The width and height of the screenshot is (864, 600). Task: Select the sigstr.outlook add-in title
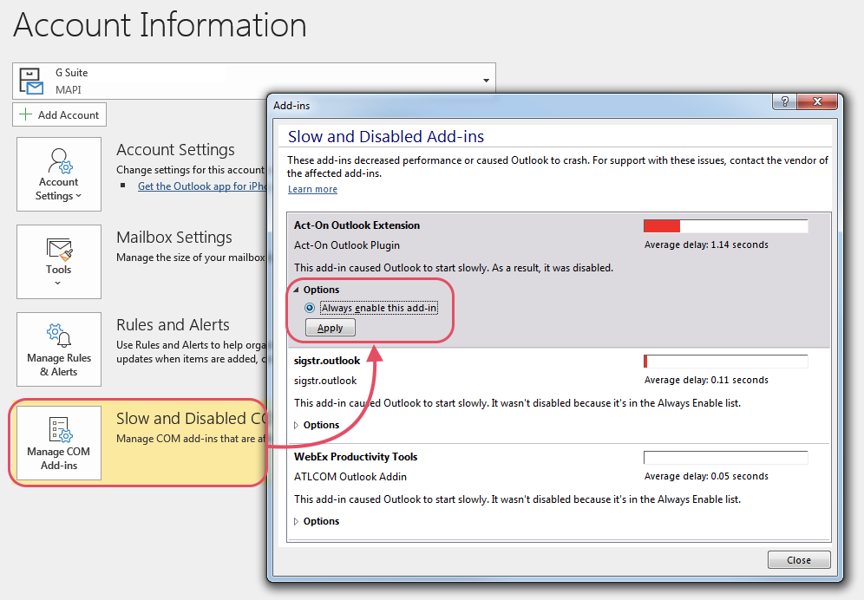coord(327,361)
